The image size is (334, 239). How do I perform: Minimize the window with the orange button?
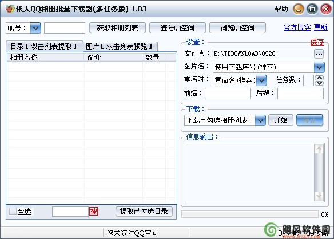(299, 9)
